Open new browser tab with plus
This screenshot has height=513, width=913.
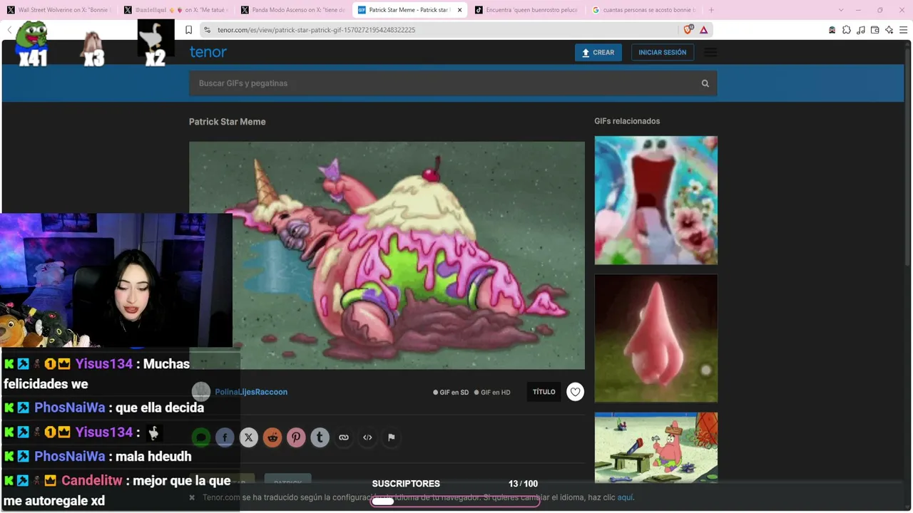pos(711,10)
